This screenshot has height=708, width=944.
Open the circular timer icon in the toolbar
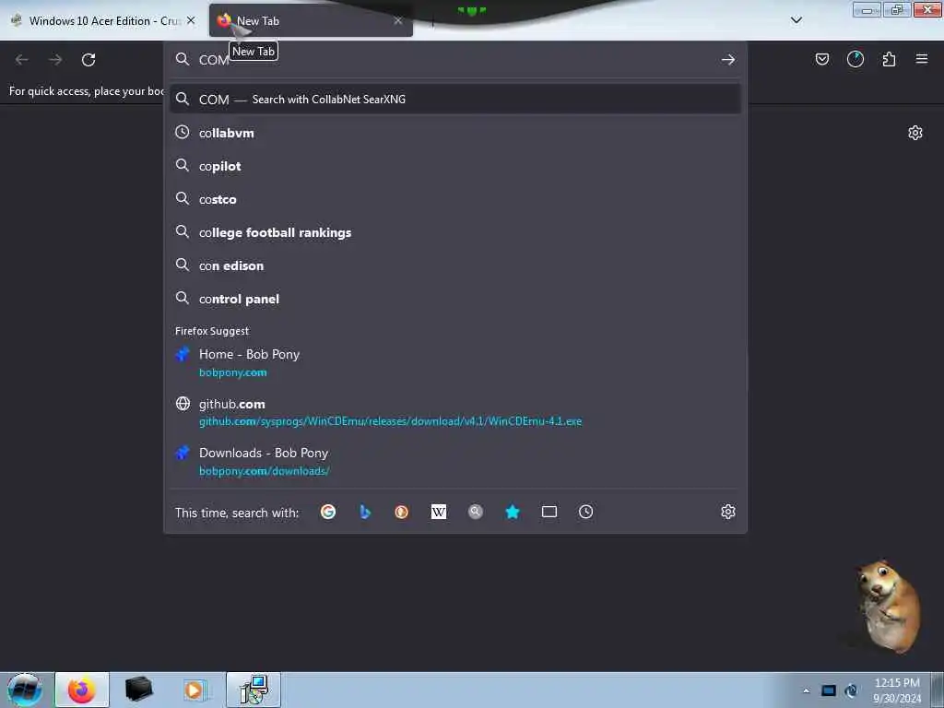coord(855,59)
